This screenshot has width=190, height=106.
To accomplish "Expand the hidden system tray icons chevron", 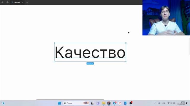I will pyautogui.click(x=155, y=103).
